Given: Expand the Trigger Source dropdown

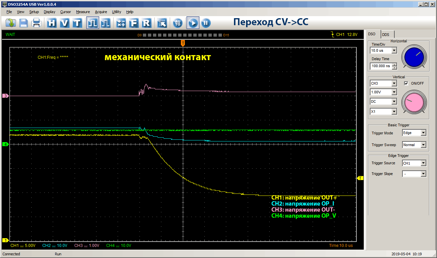Looking at the screenshot, I should point(423,163).
